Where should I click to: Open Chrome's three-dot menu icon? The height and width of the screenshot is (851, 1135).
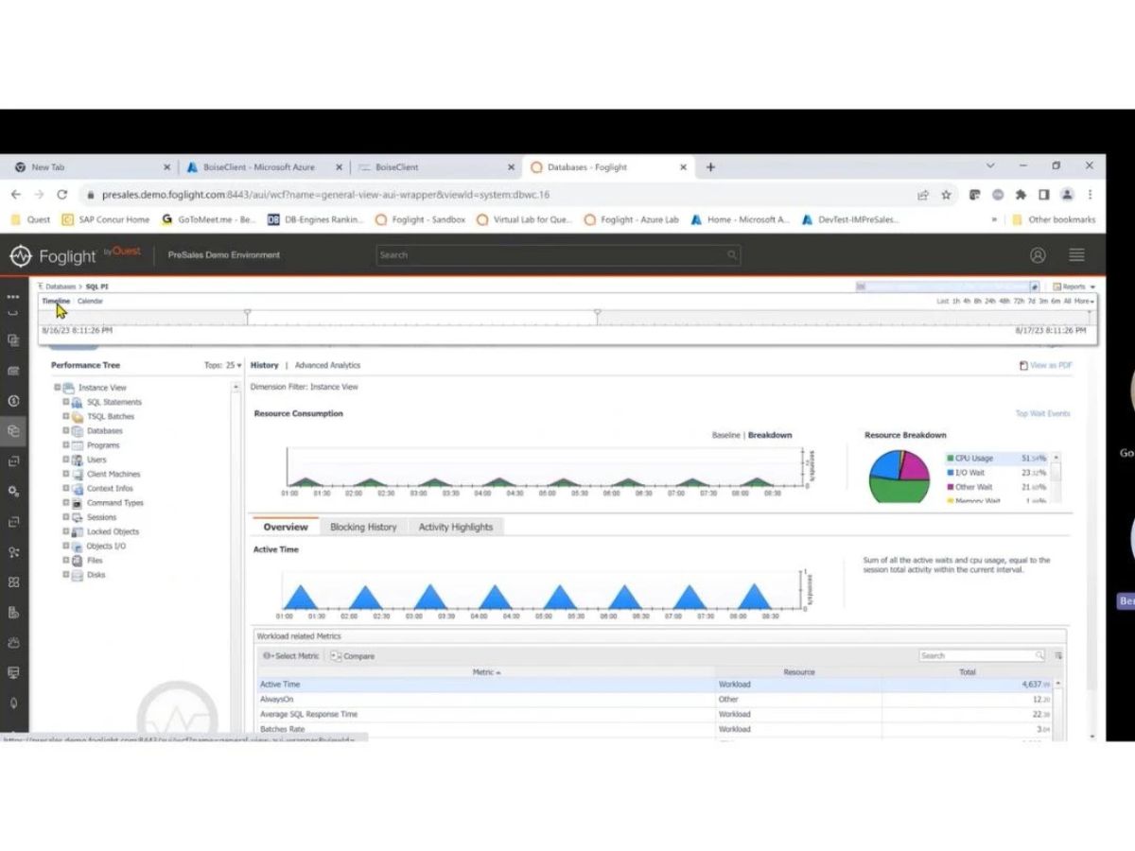point(1090,195)
